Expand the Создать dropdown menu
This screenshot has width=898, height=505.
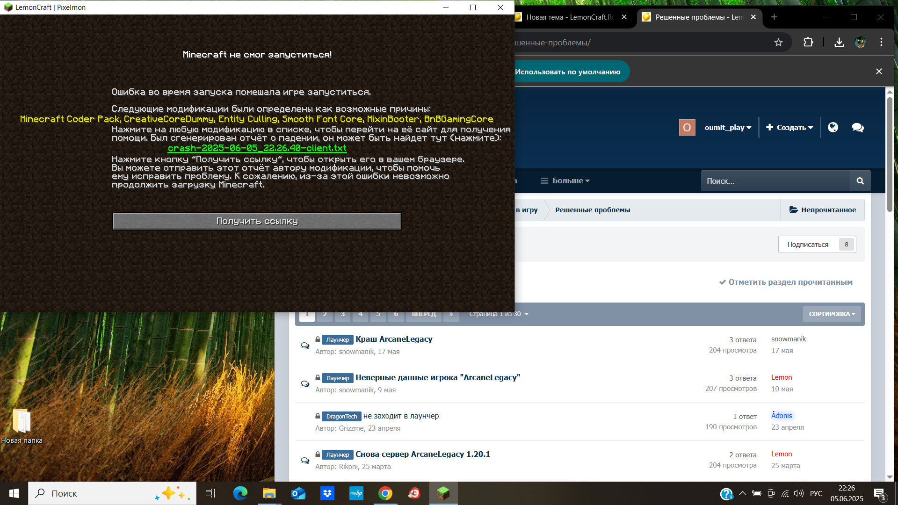789,127
